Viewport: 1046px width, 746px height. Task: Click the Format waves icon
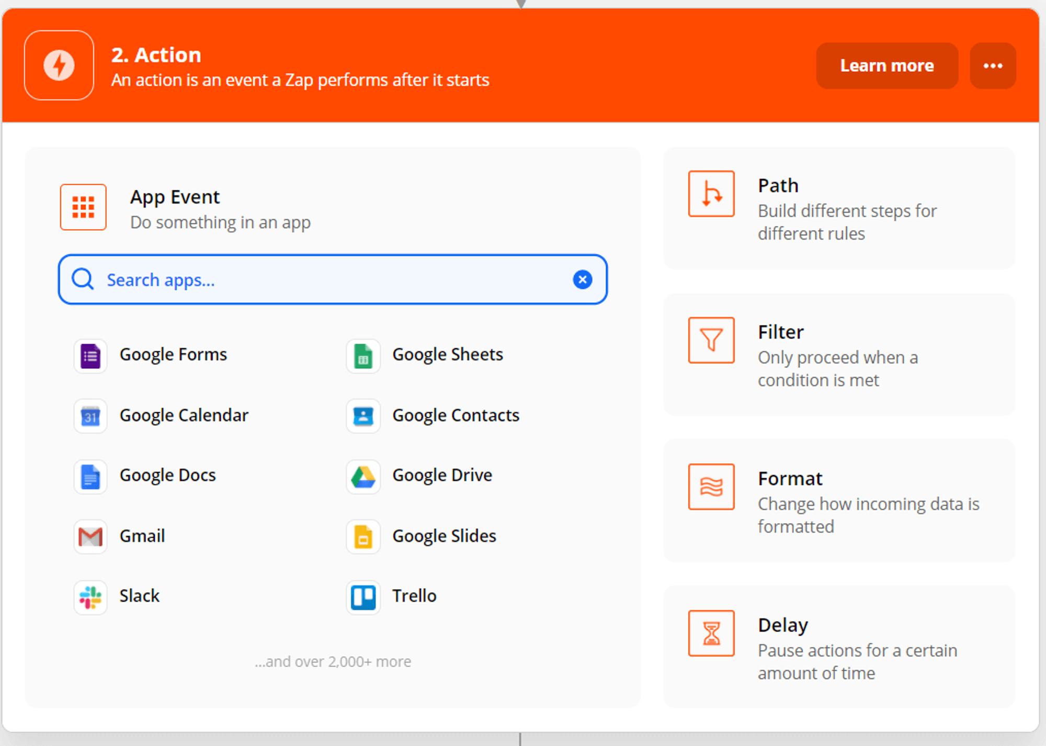click(x=711, y=487)
